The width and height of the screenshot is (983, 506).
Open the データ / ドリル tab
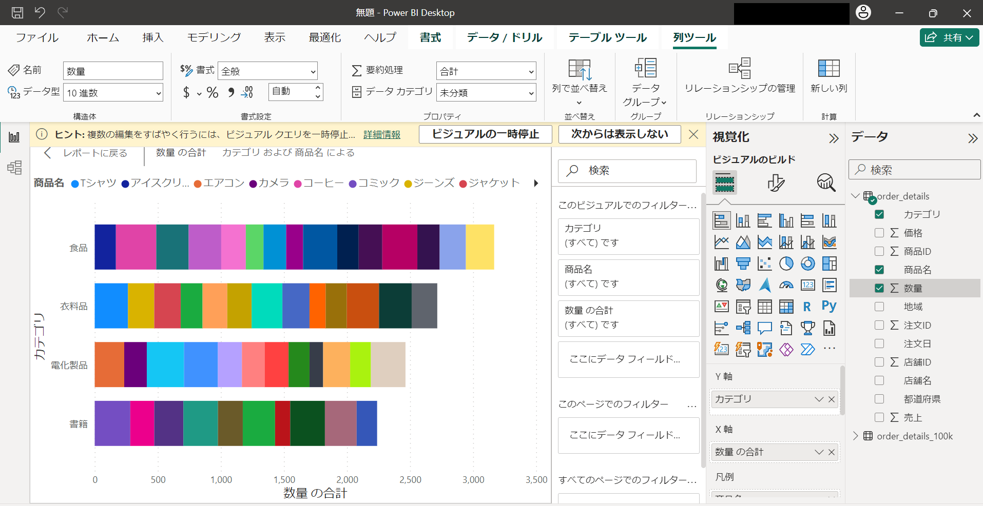tap(505, 37)
